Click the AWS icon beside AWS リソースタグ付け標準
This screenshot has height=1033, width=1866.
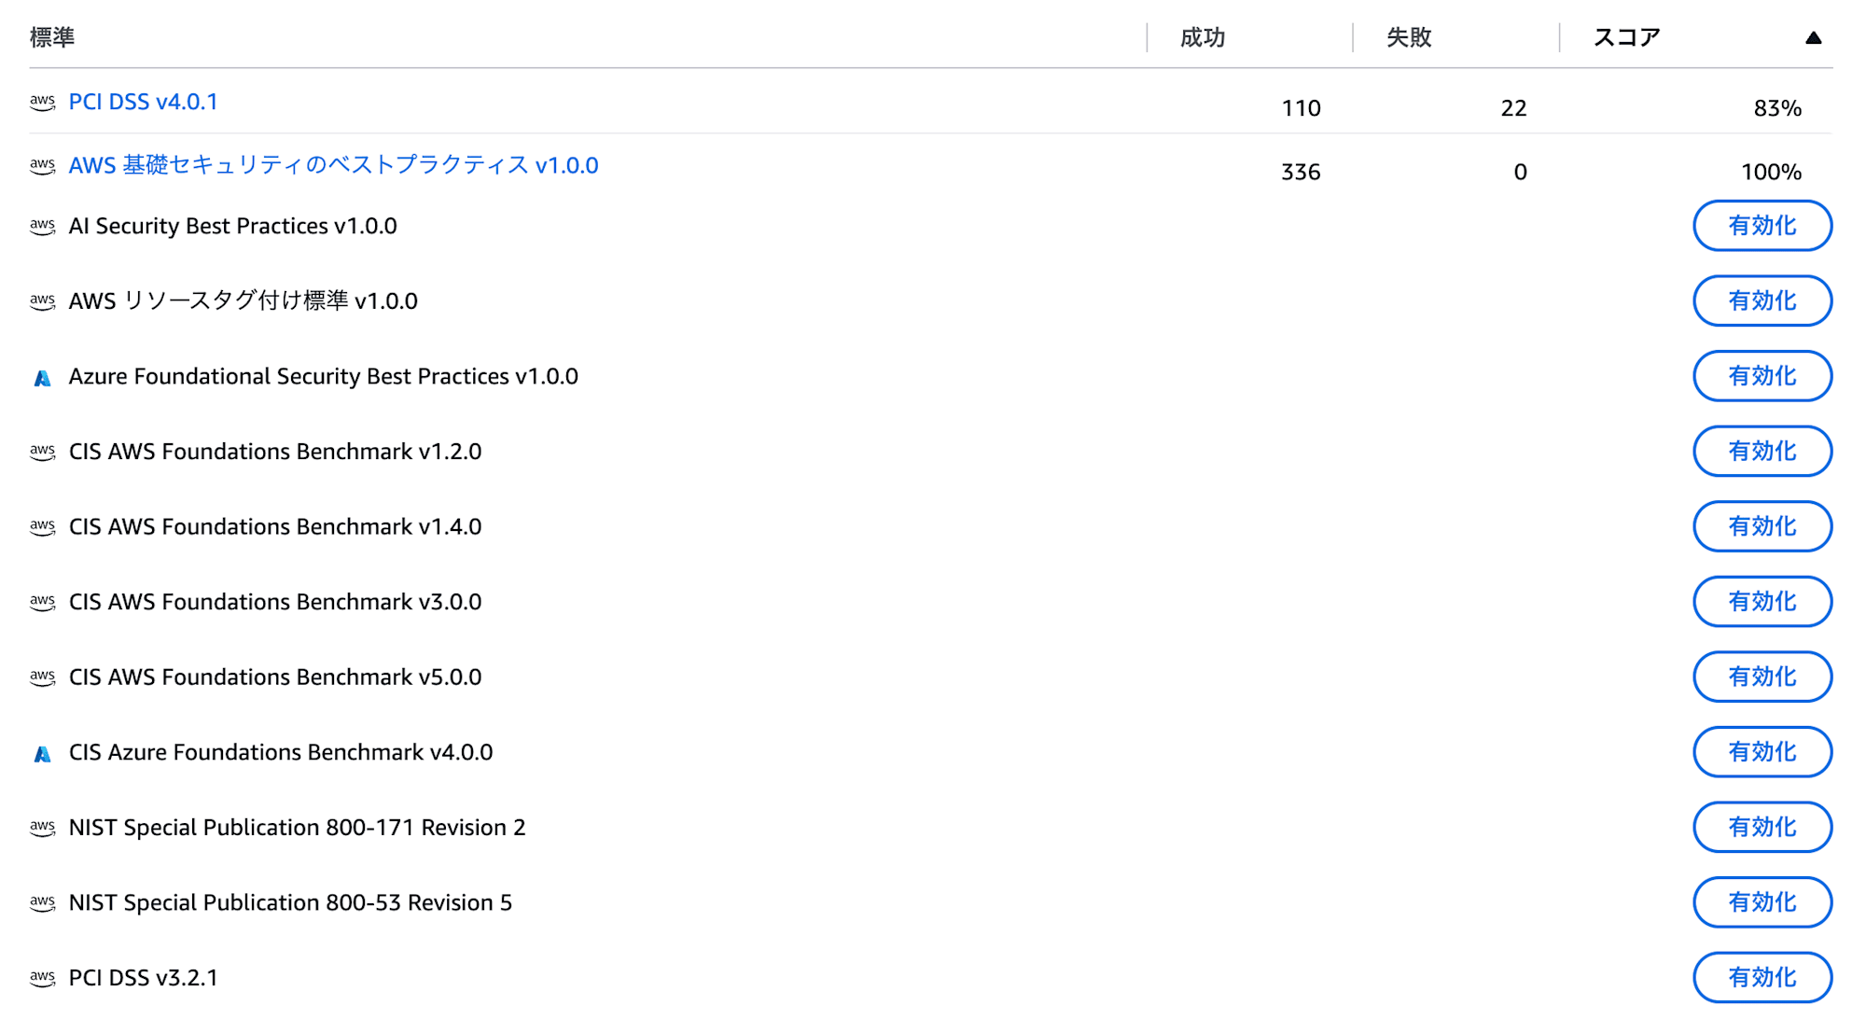pos(42,302)
